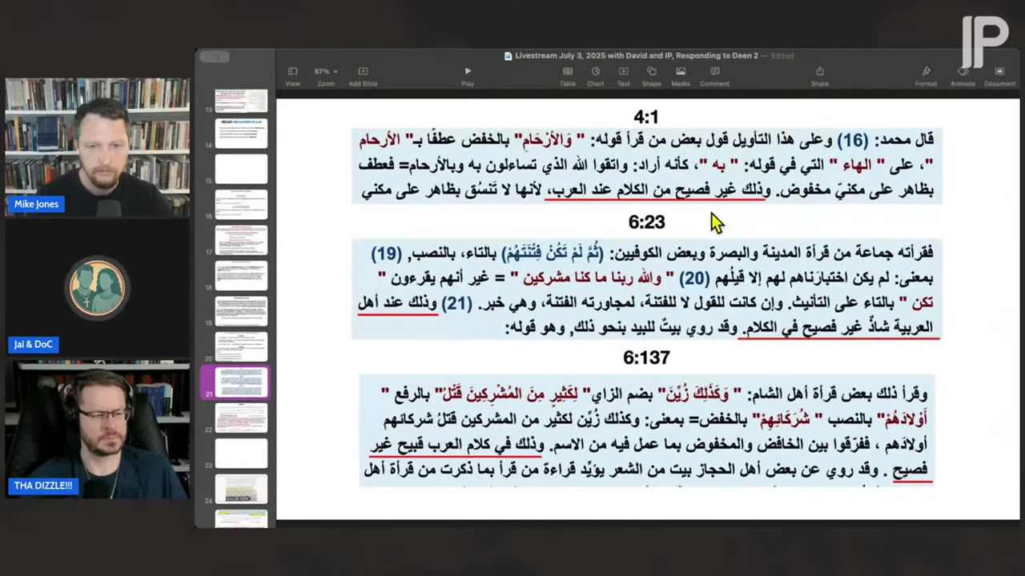Choose slide 16 in the slide navigator
Screen dimensions: 1025x576
[x=241, y=204]
